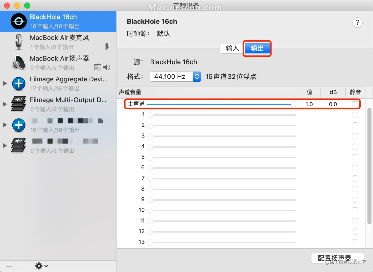Toggle mute checkbox for channel 4

(x=355, y=147)
